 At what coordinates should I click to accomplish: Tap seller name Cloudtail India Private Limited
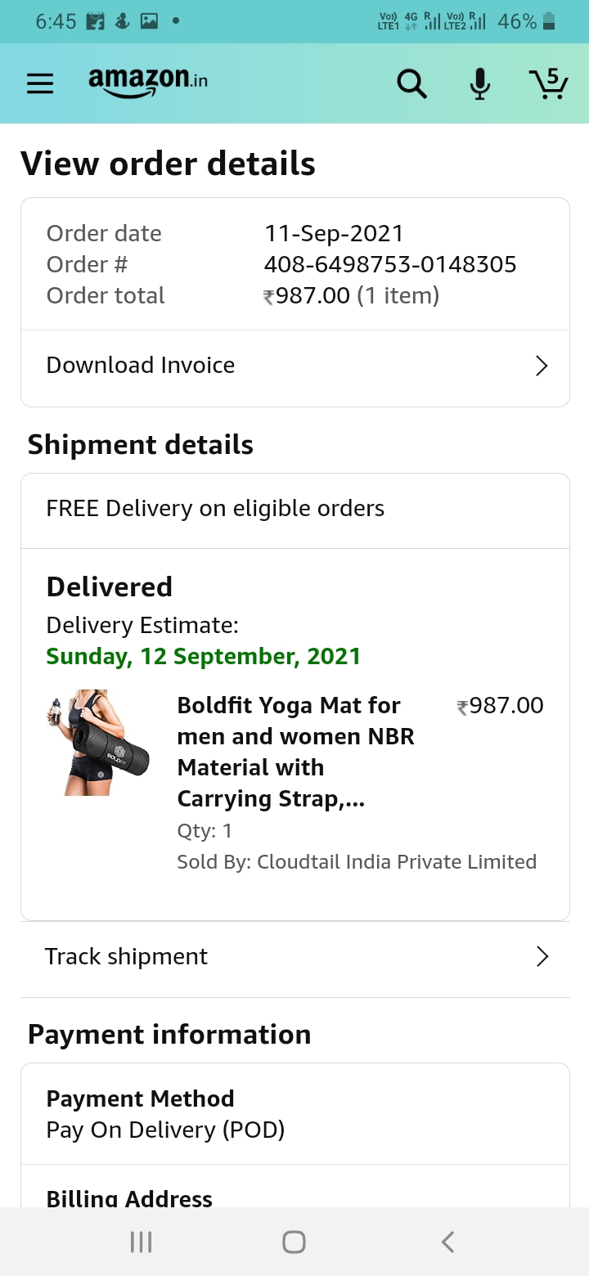(x=397, y=862)
